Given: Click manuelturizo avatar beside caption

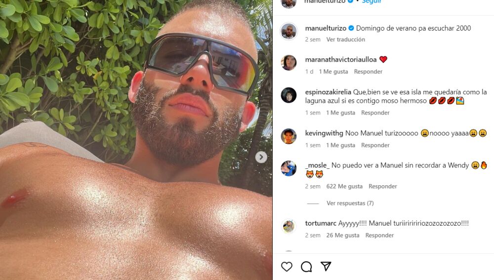Looking at the screenshot, I should tap(288, 31).
